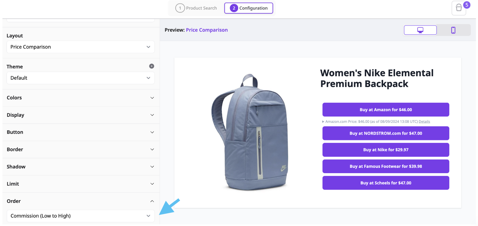This screenshot has height=226, width=478.
Task: Click Buy at Amazon for $46.00
Action: coord(386,110)
